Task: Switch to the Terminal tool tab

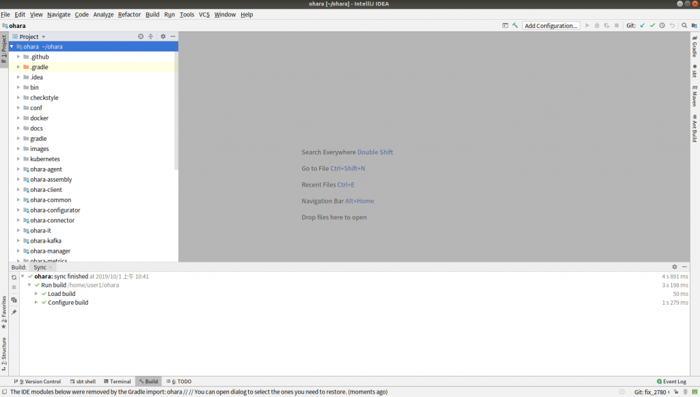Action: click(118, 381)
